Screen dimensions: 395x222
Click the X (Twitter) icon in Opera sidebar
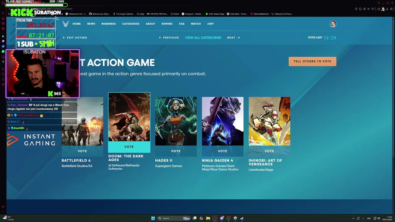[x=3, y=62]
